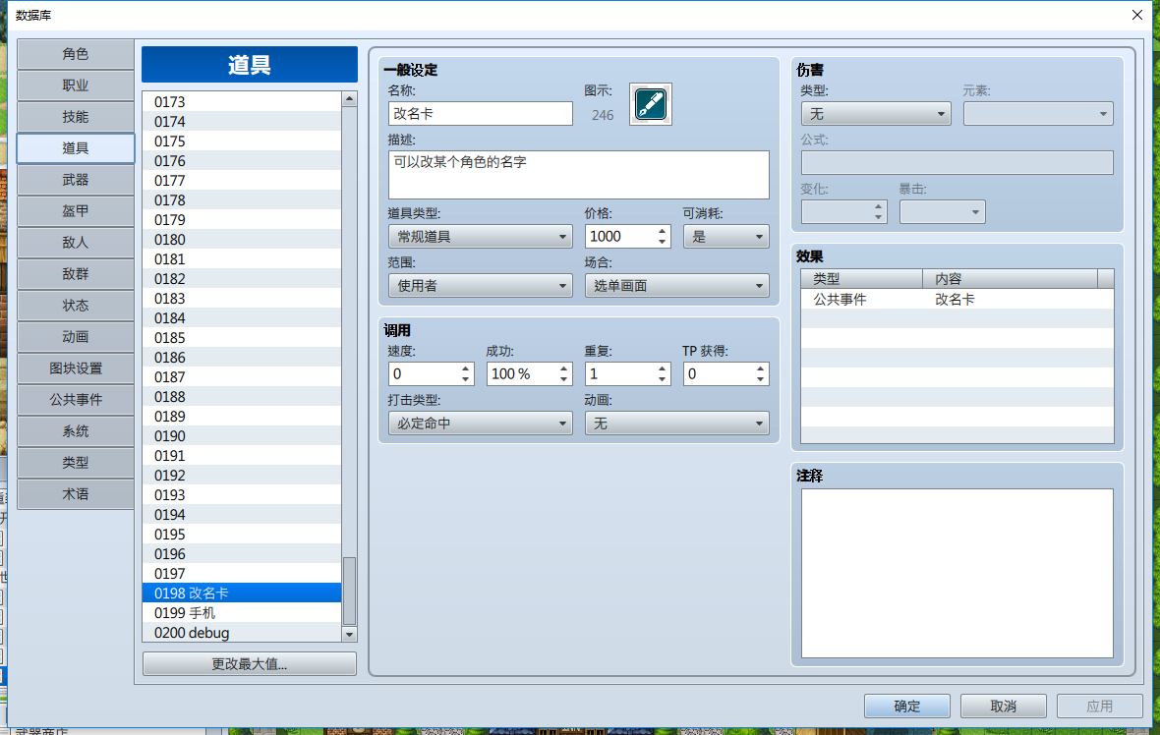This screenshot has height=735, width=1160.
Task: Click the 内容 column header in effects
Action: [1010, 279]
